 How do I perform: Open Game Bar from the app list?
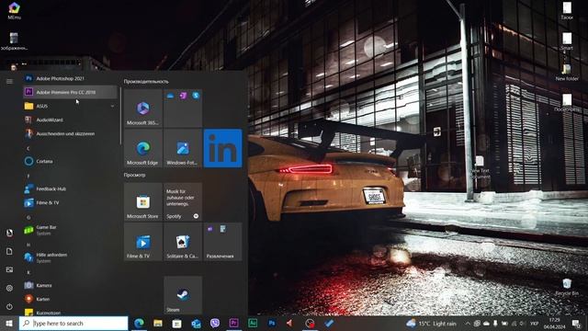coord(70,230)
